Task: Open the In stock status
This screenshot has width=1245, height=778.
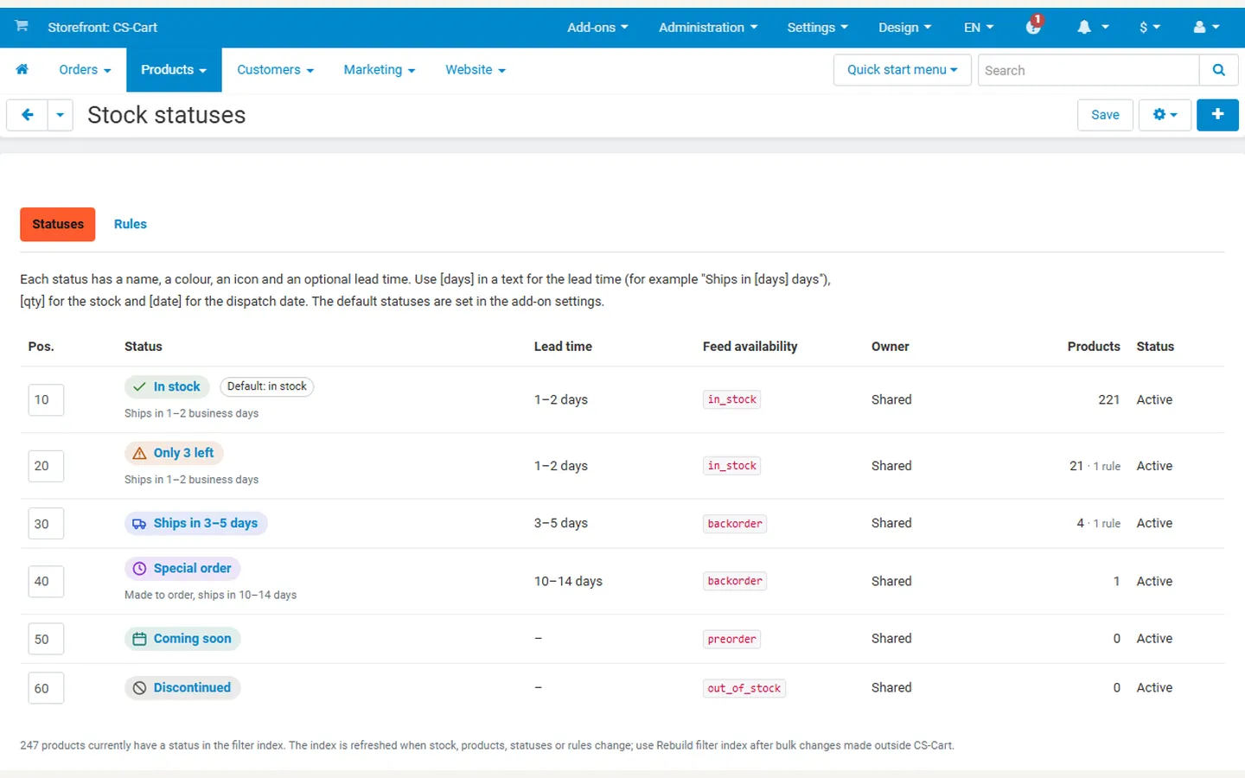Action: pos(167,386)
